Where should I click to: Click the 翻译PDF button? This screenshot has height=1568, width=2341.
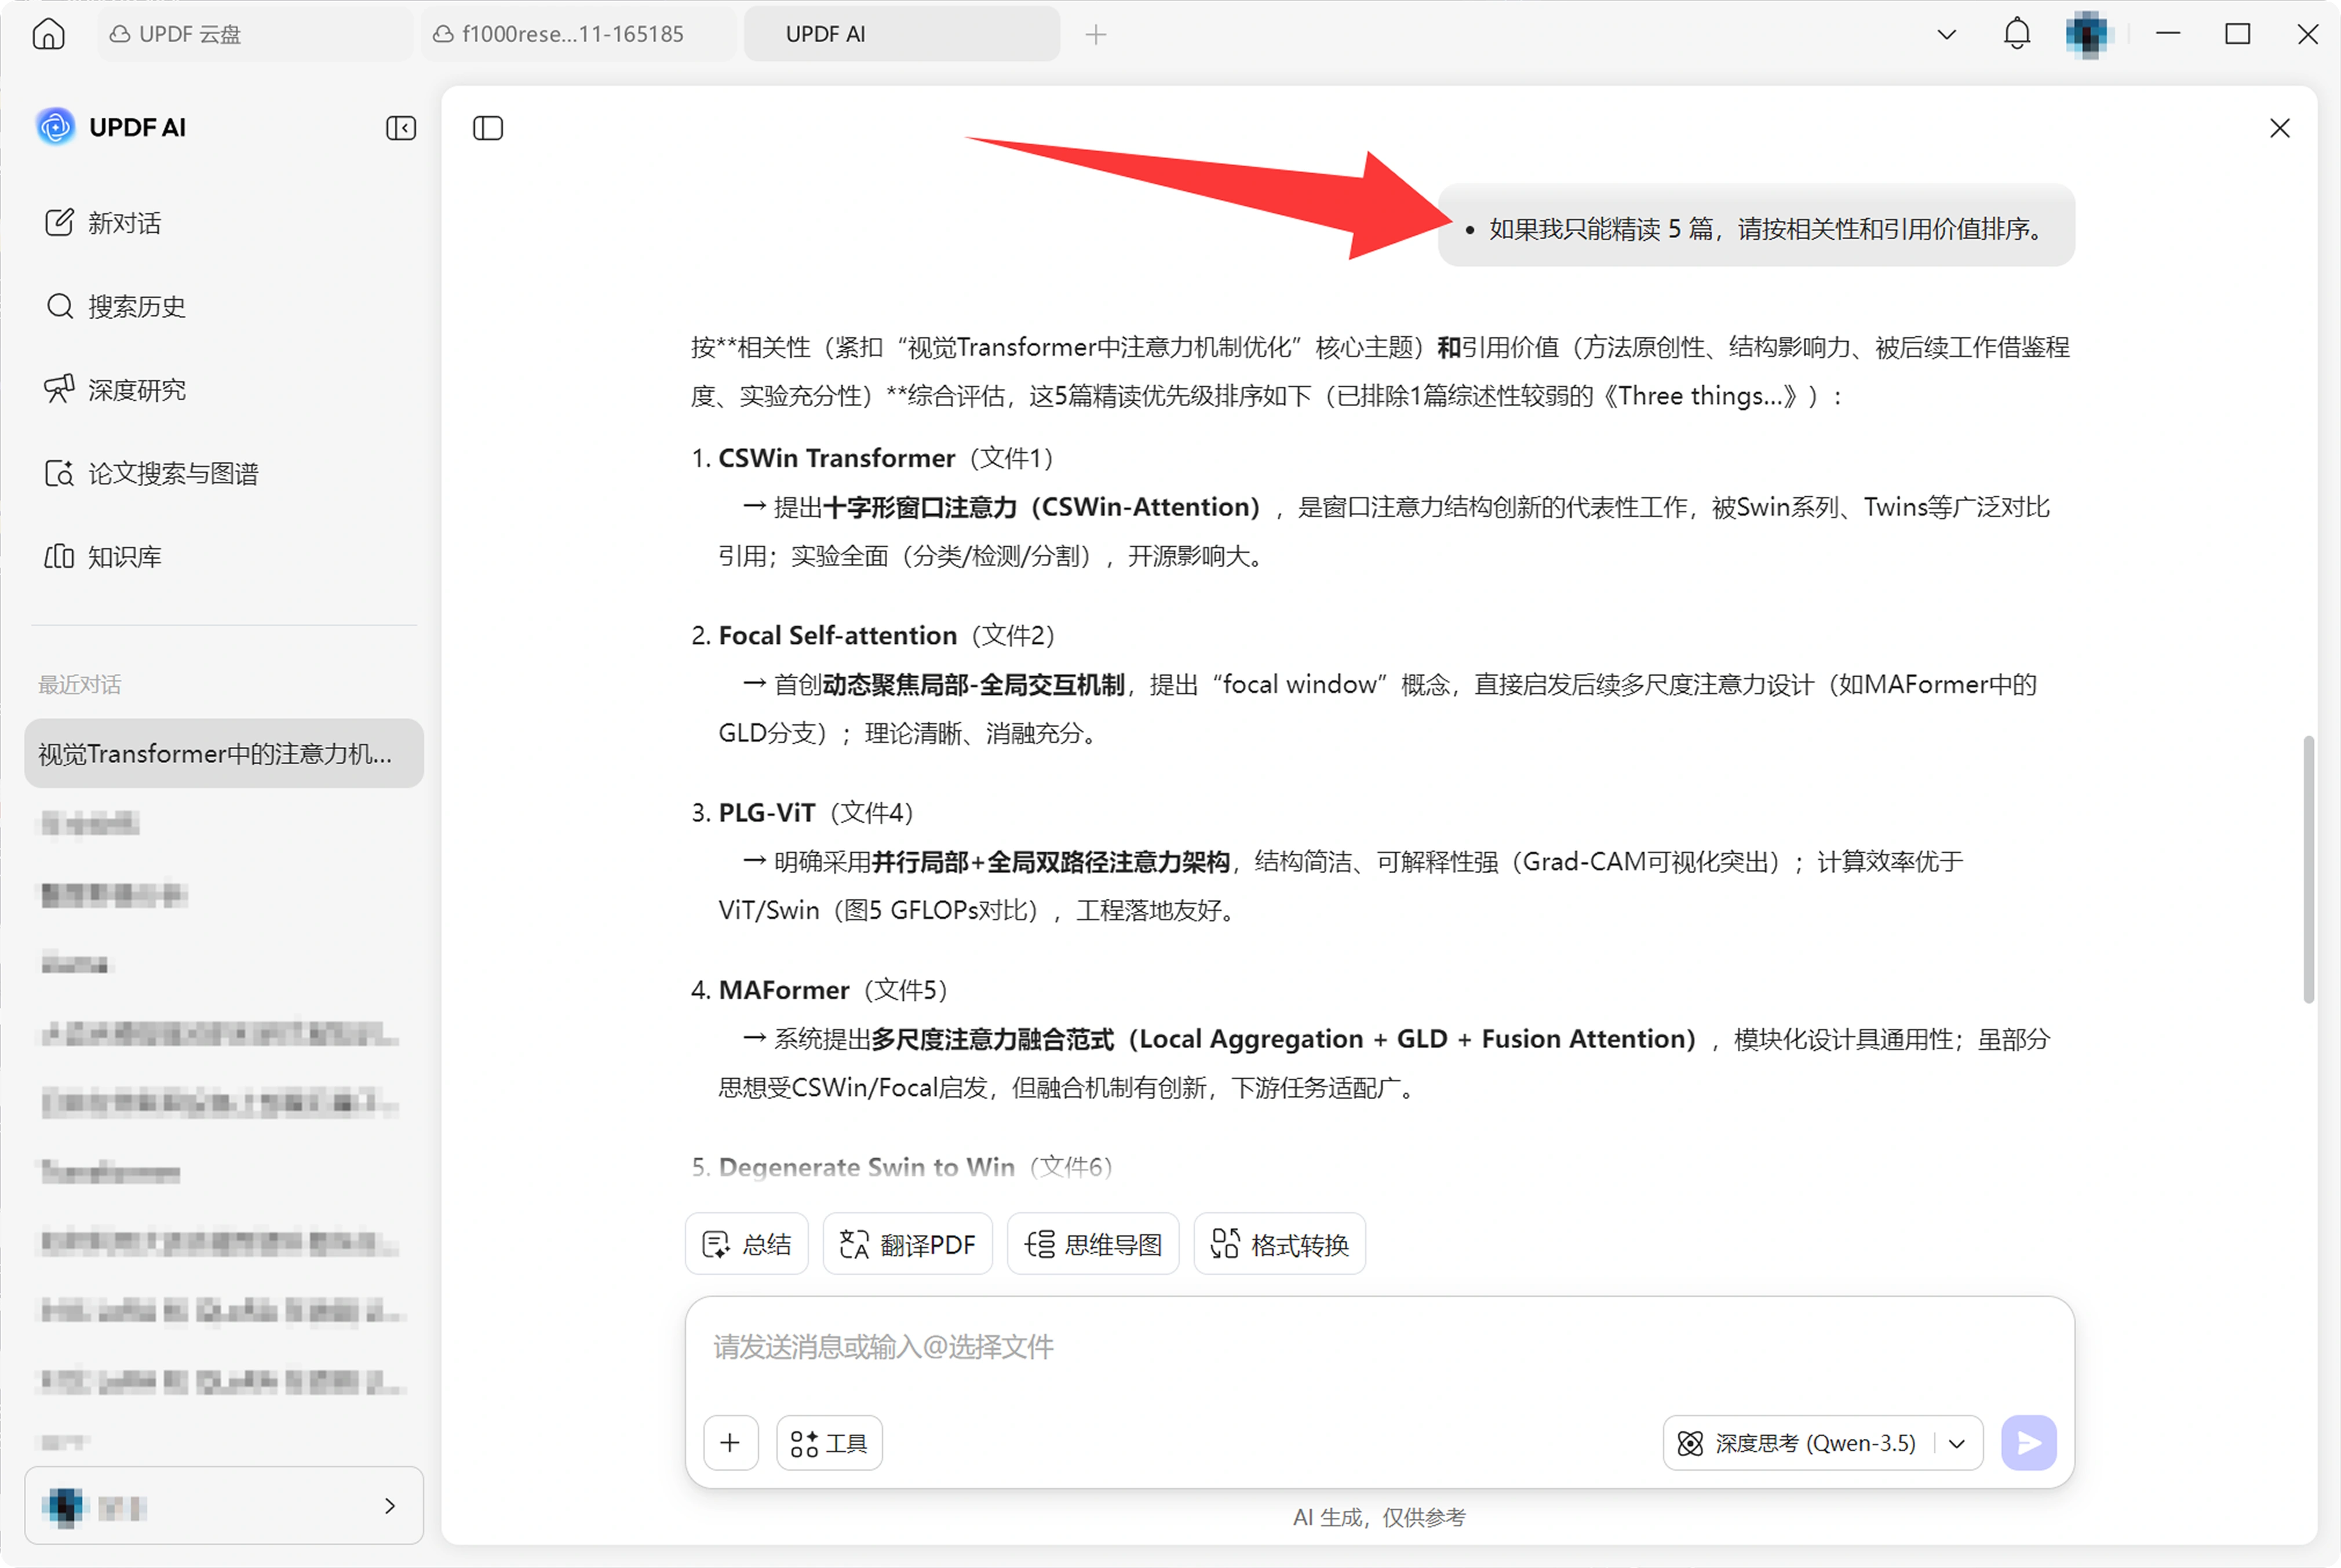[908, 1244]
